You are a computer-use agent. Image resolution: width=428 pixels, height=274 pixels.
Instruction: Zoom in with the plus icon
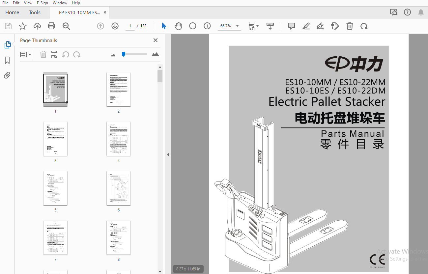[x=207, y=26]
